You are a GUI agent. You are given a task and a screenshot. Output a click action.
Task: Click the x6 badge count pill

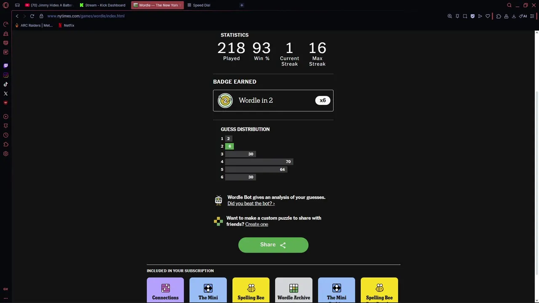click(323, 101)
